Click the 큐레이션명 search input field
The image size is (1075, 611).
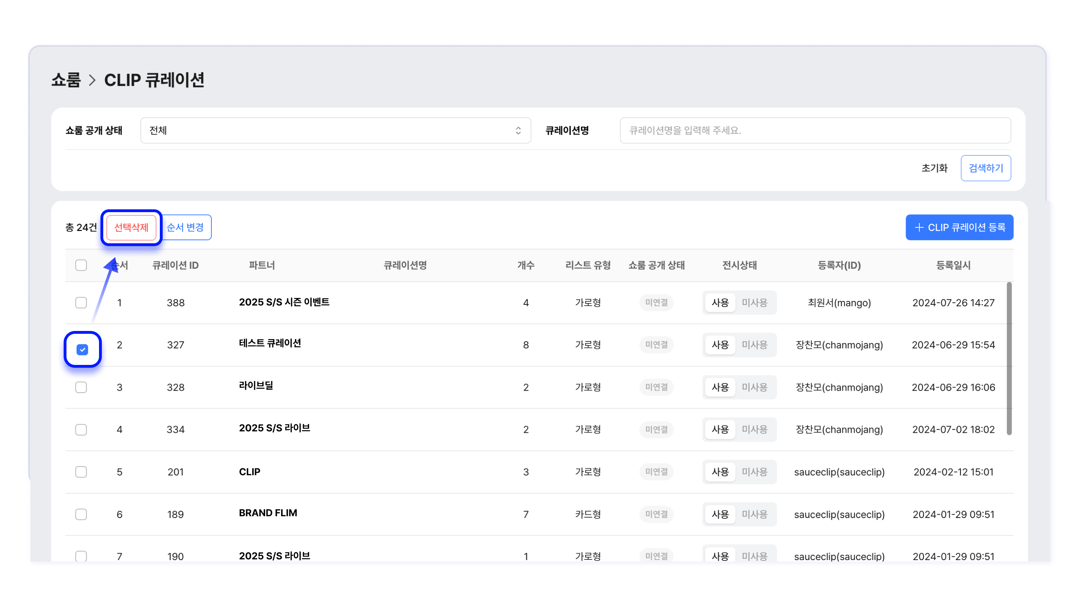[x=815, y=130]
